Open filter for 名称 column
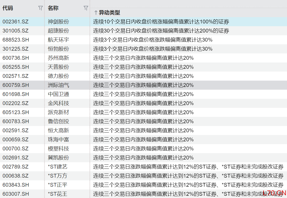Screen dimensions: 287x198 click(x=86, y=8)
